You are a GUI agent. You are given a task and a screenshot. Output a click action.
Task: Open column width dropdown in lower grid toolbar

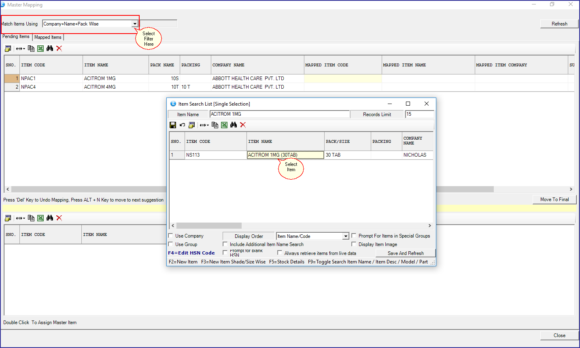[20, 218]
